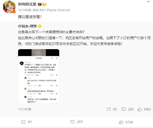
Task: Open the verified badge on the avatar
Action: (x=14, y=12)
